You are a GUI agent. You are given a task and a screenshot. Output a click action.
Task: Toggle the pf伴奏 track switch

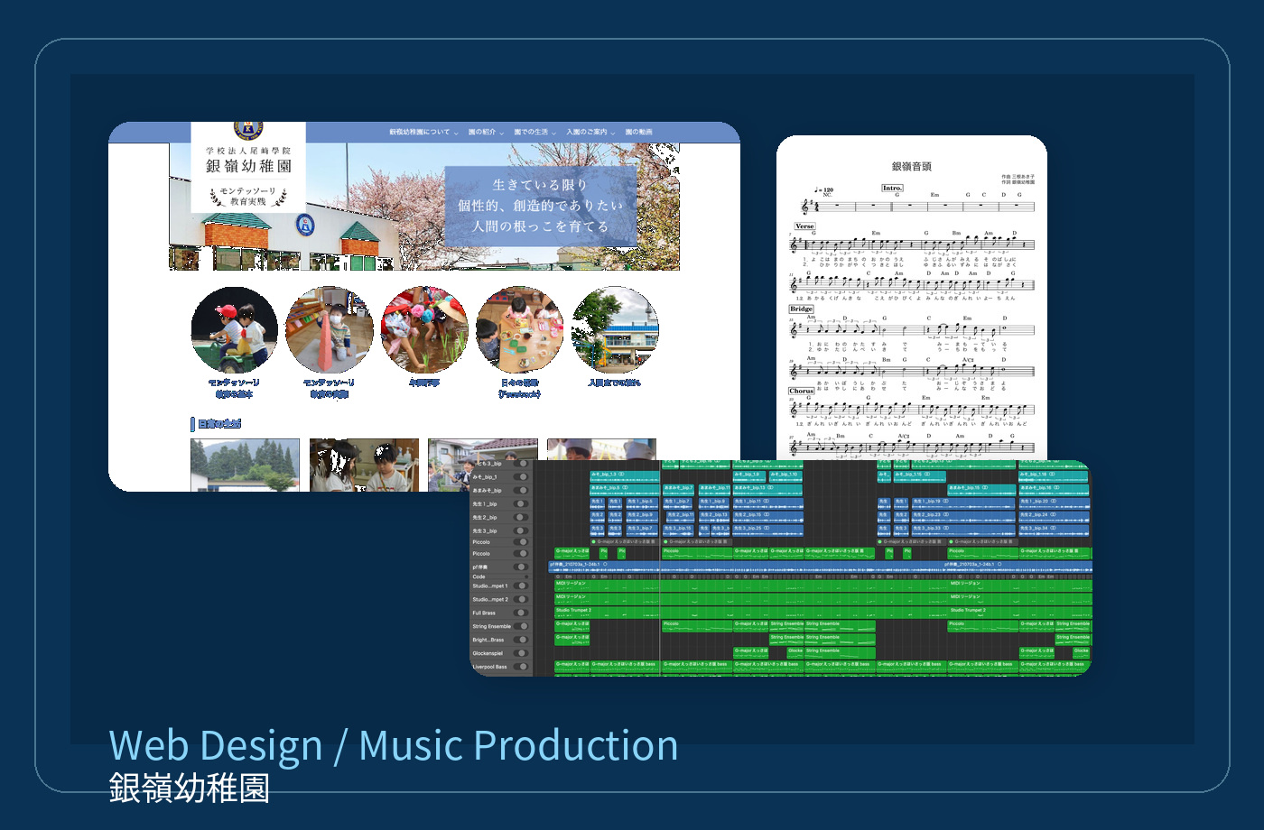(x=521, y=567)
